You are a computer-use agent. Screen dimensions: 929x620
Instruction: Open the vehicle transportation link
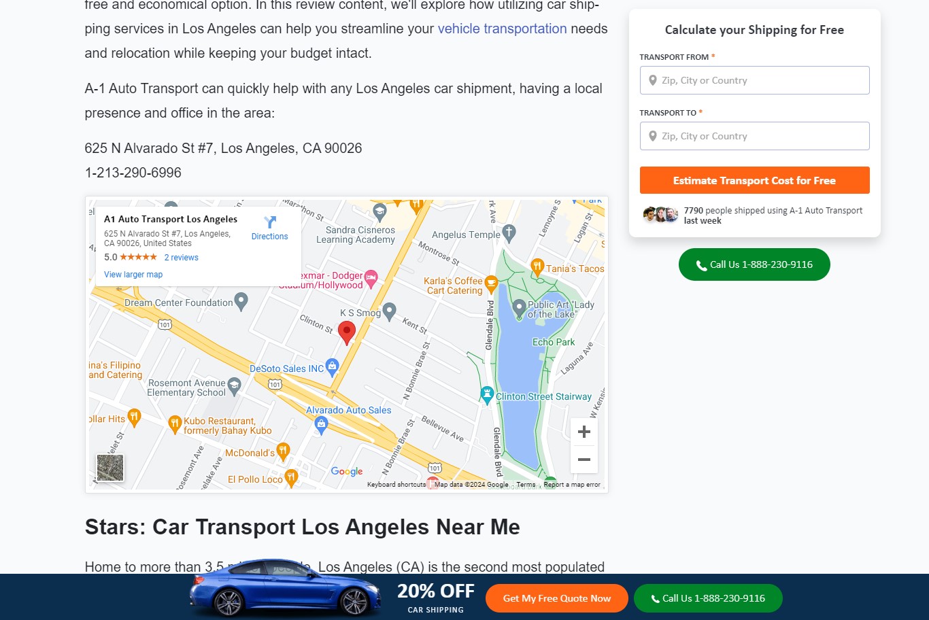(502, 29)
